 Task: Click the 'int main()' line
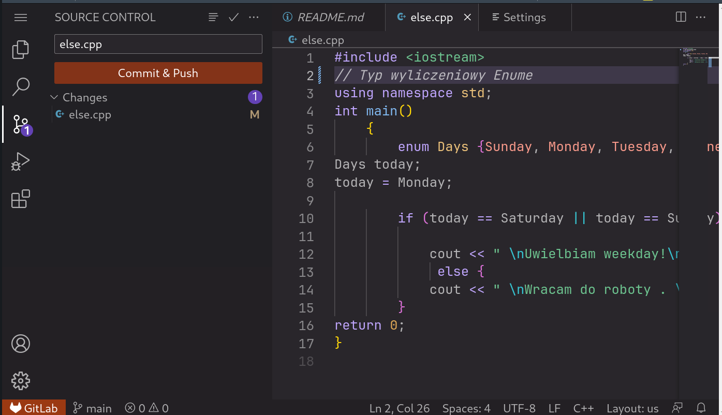point(373,111)
